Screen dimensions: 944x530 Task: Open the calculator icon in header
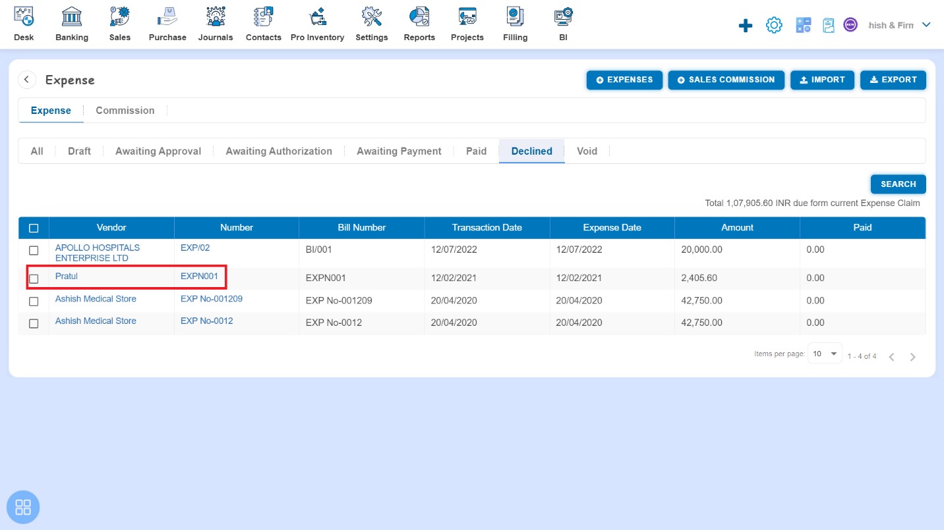(803, 26)
